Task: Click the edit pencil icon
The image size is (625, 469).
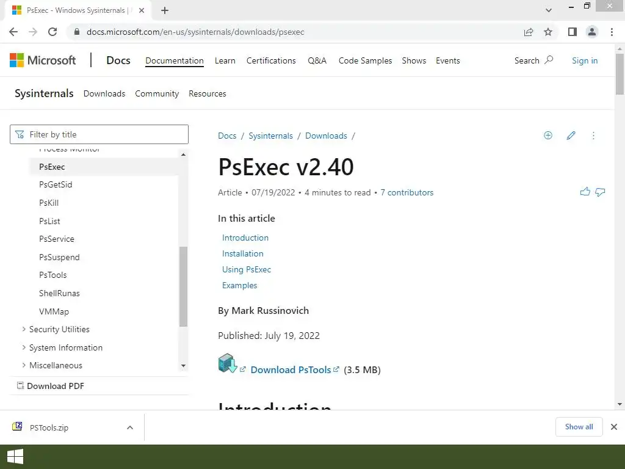Action: click(x=571, y=136)
